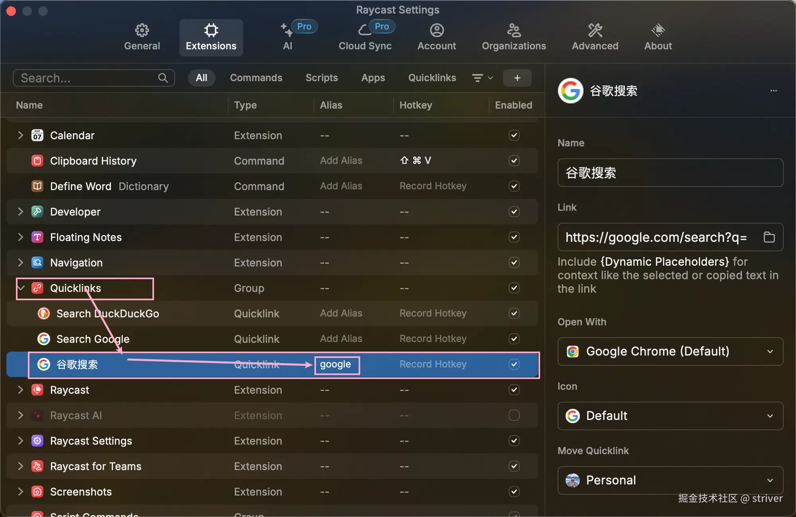Click the folder icon in Link field
796x517 pixels.
pyautogui.click(x=769, y=237)
